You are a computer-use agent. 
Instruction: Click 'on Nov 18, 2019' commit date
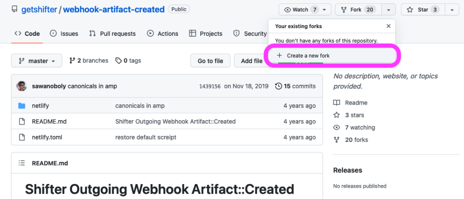pos(246,87)
